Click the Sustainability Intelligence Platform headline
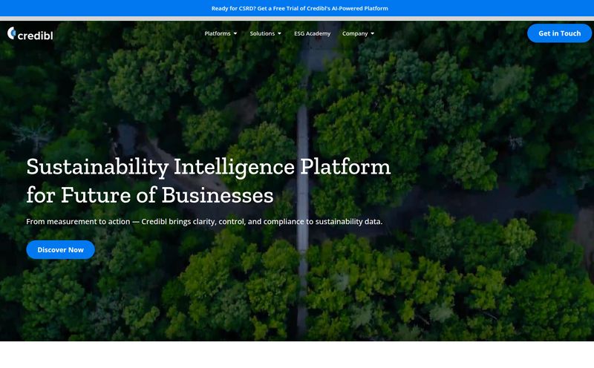This screenshot has width=594, height=368. pyautogui.click(x=209, y=181)
